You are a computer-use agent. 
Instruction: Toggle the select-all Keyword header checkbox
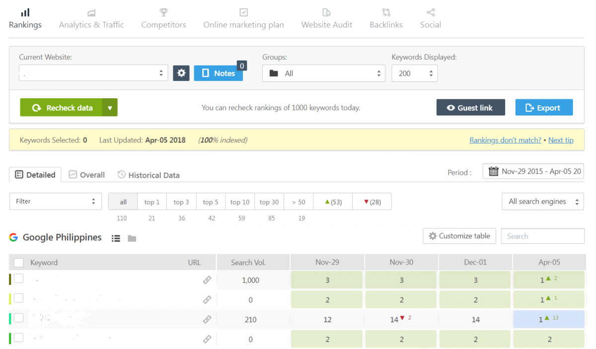coord(19,263)
